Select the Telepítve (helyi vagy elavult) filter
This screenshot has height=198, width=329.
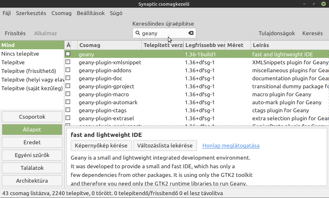[32, 80]
